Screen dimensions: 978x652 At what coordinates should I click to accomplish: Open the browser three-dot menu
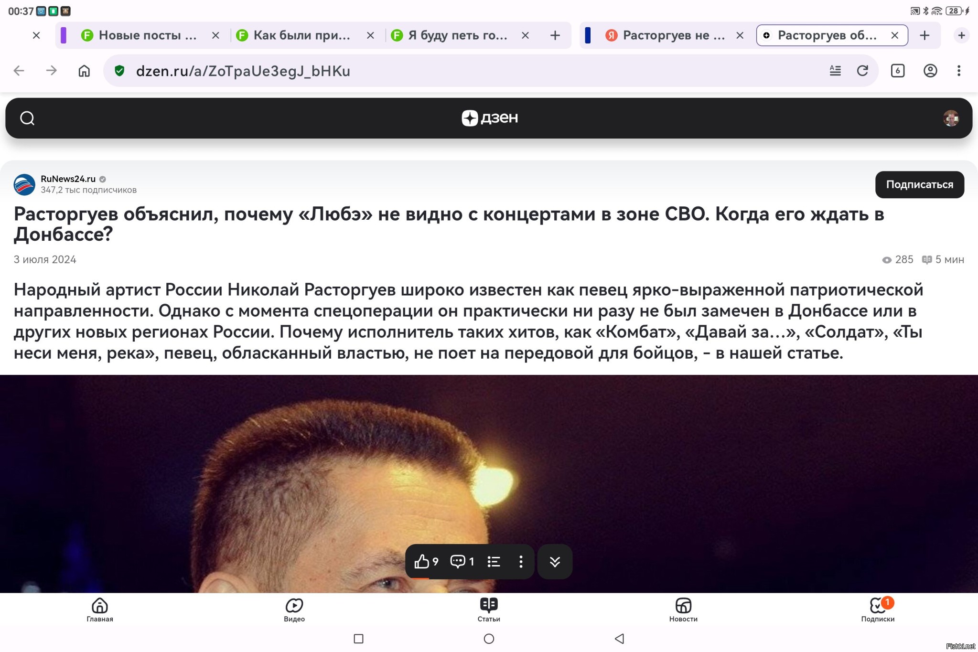pos(959,71)
